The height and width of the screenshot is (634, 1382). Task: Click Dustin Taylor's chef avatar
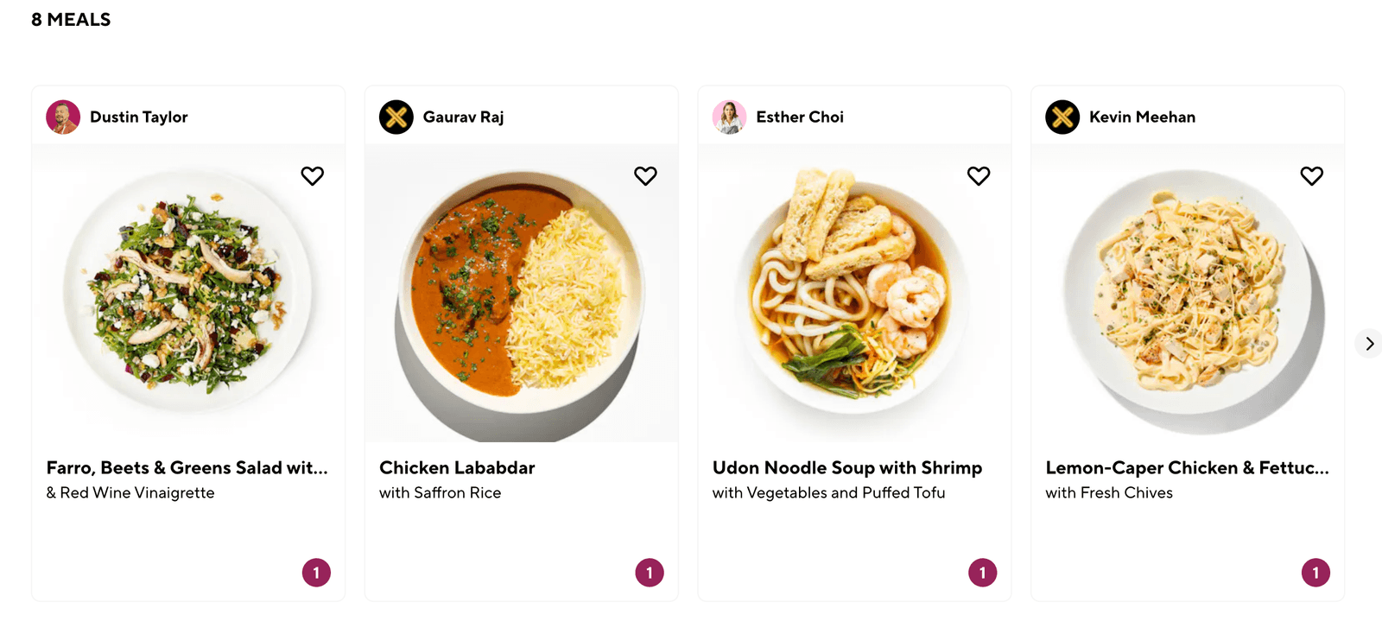63,117
